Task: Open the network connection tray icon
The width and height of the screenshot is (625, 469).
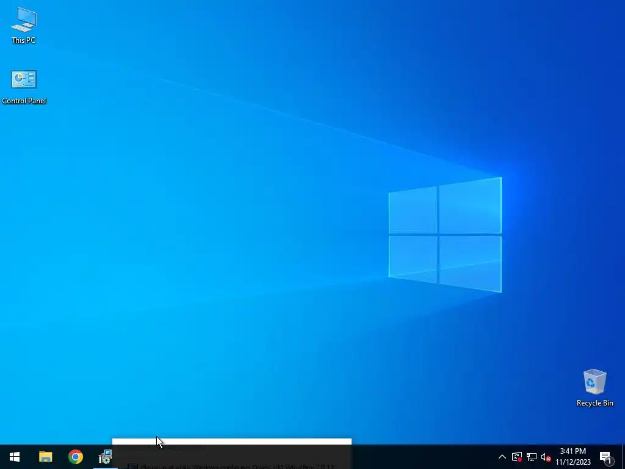Action: point(532,457)
